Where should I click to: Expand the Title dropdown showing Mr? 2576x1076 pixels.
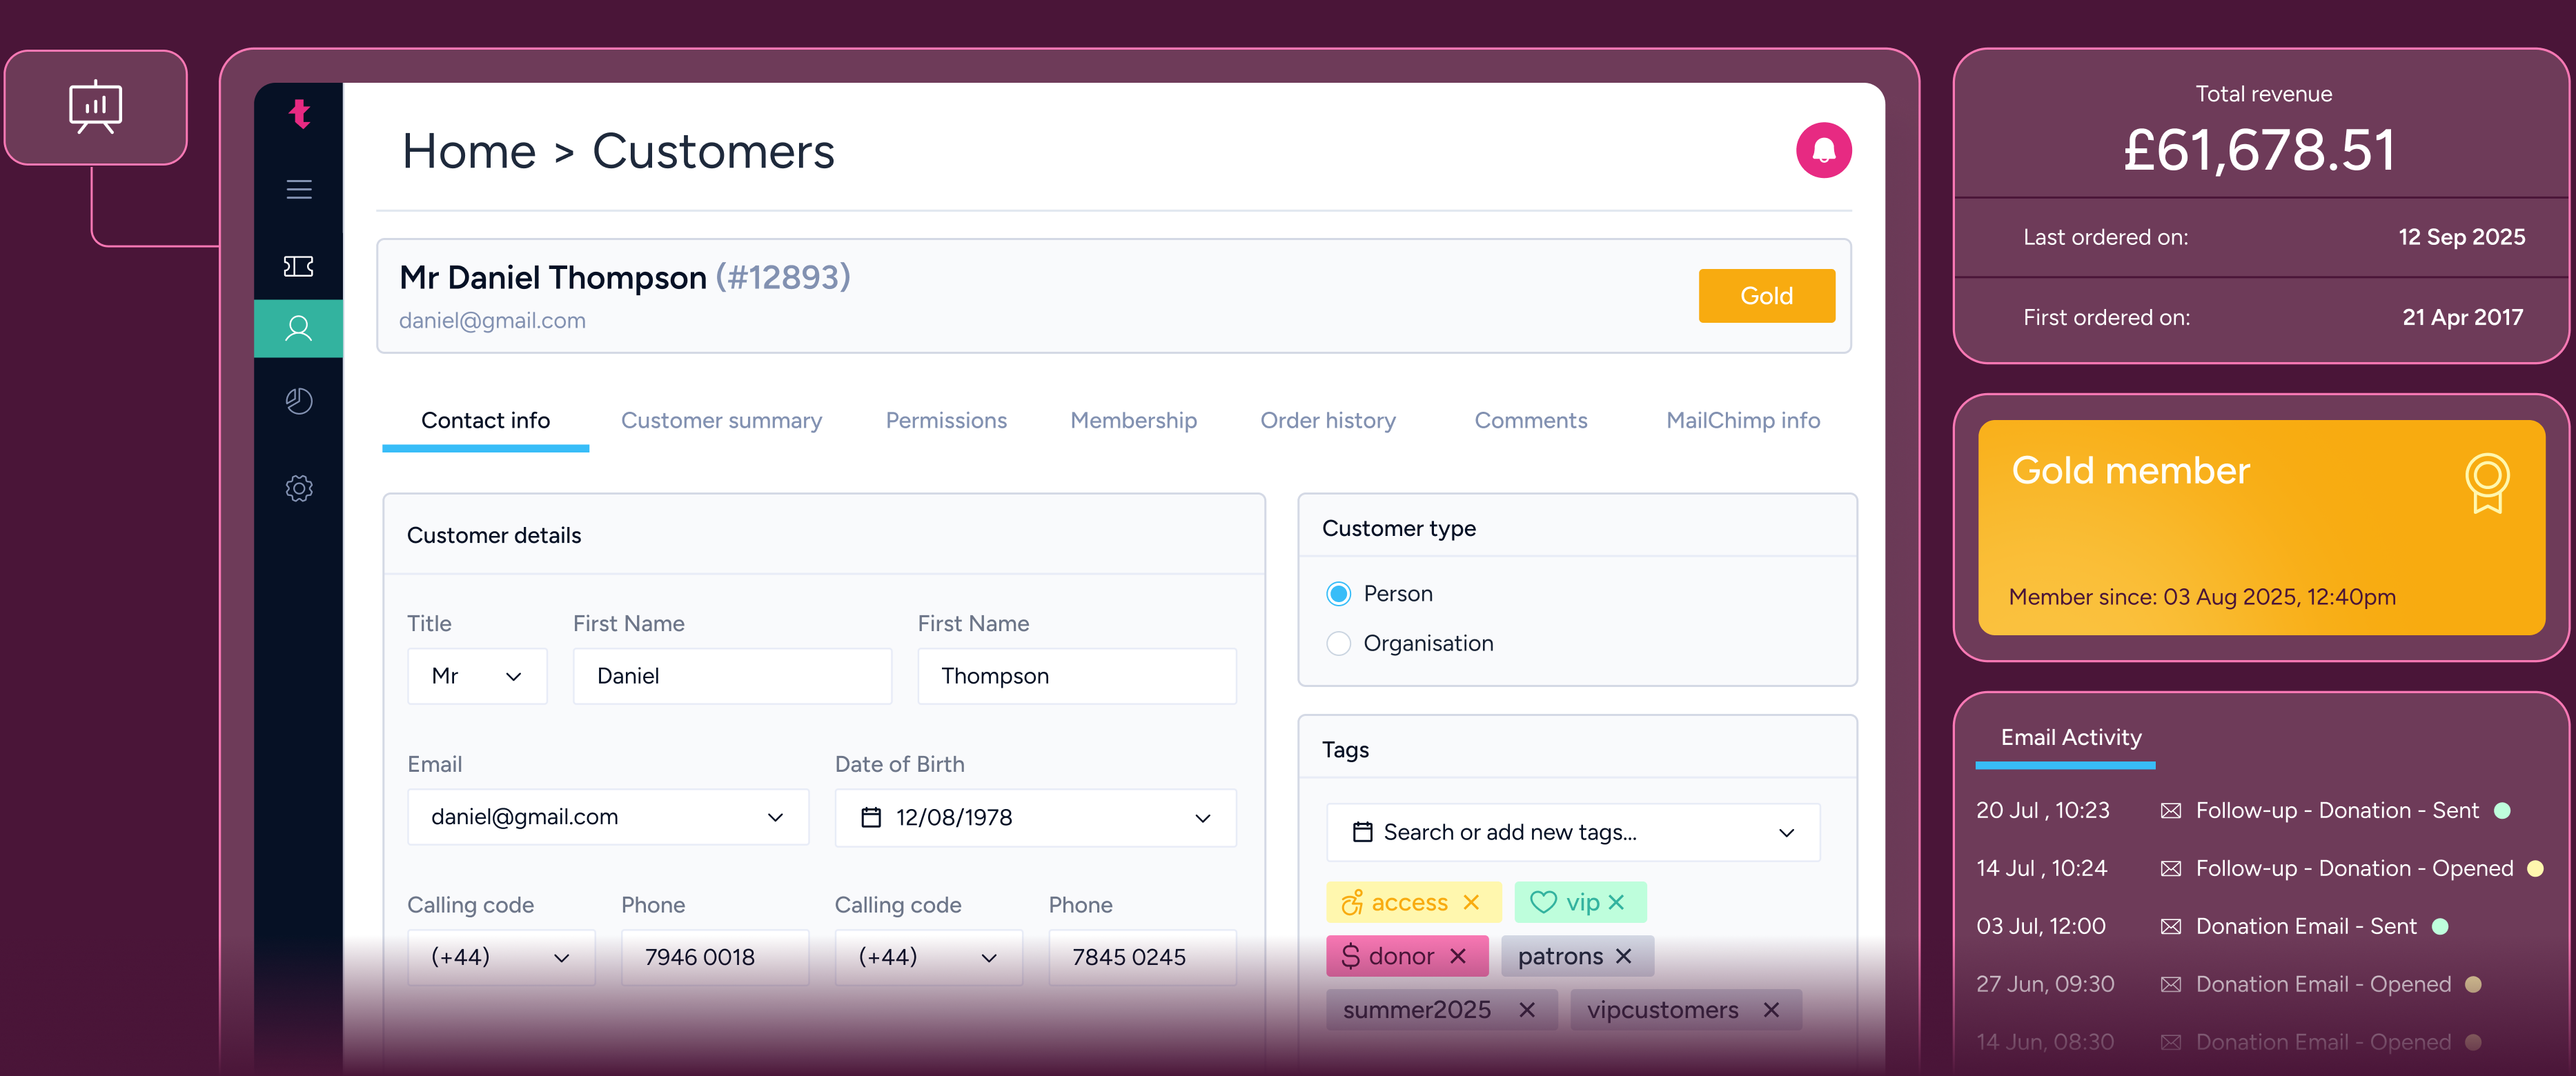477,676
